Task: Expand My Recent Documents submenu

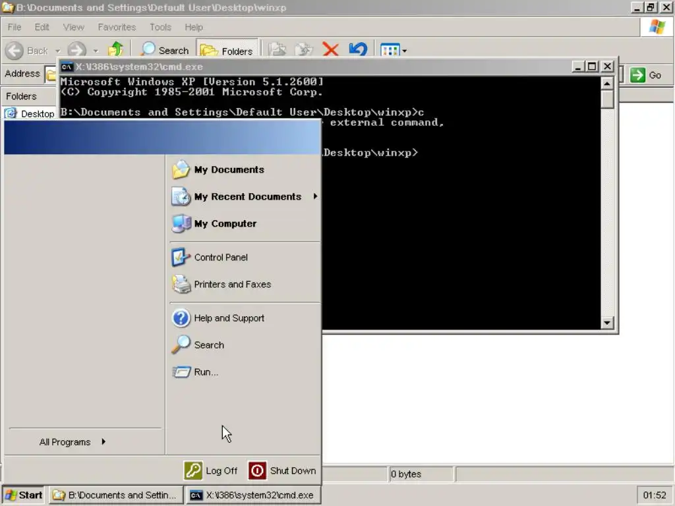Action: [x=245, y=196]
